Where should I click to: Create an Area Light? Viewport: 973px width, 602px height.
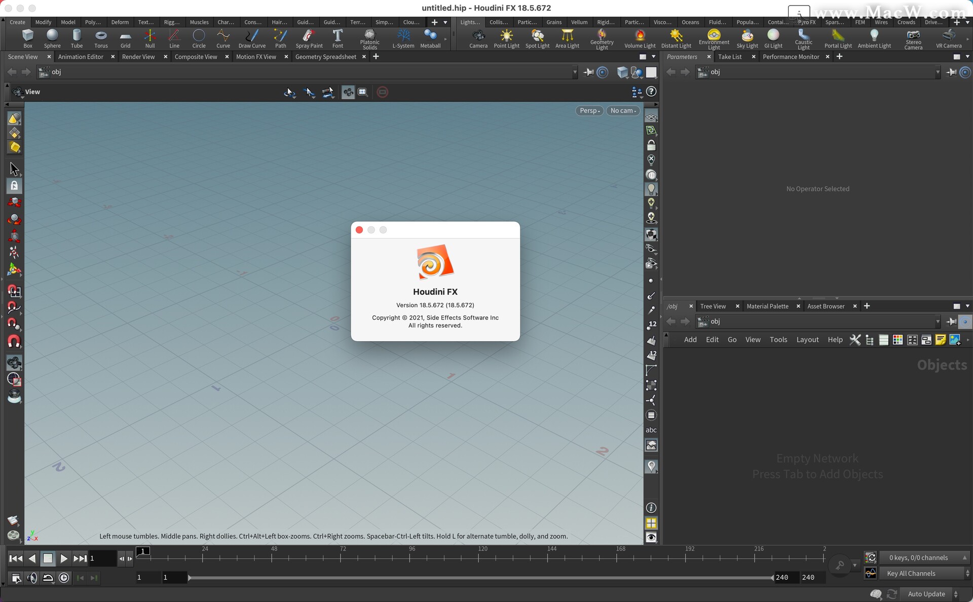(567, 38)
